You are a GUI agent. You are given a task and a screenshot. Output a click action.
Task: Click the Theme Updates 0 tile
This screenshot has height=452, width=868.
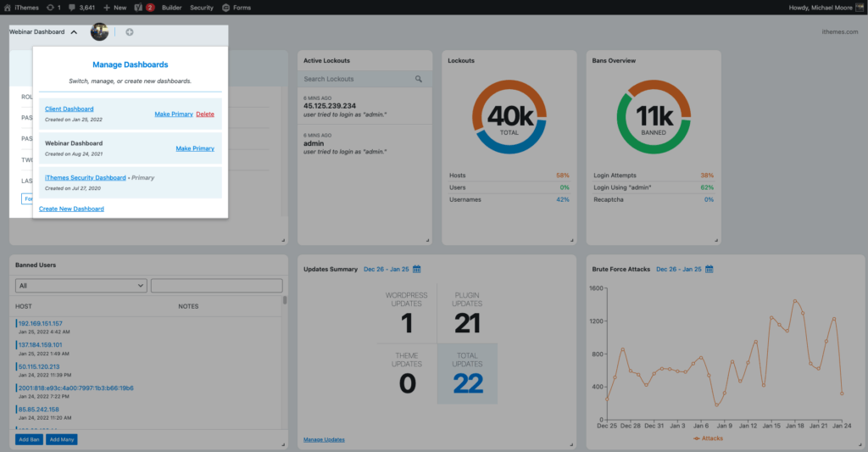point(407,374)
